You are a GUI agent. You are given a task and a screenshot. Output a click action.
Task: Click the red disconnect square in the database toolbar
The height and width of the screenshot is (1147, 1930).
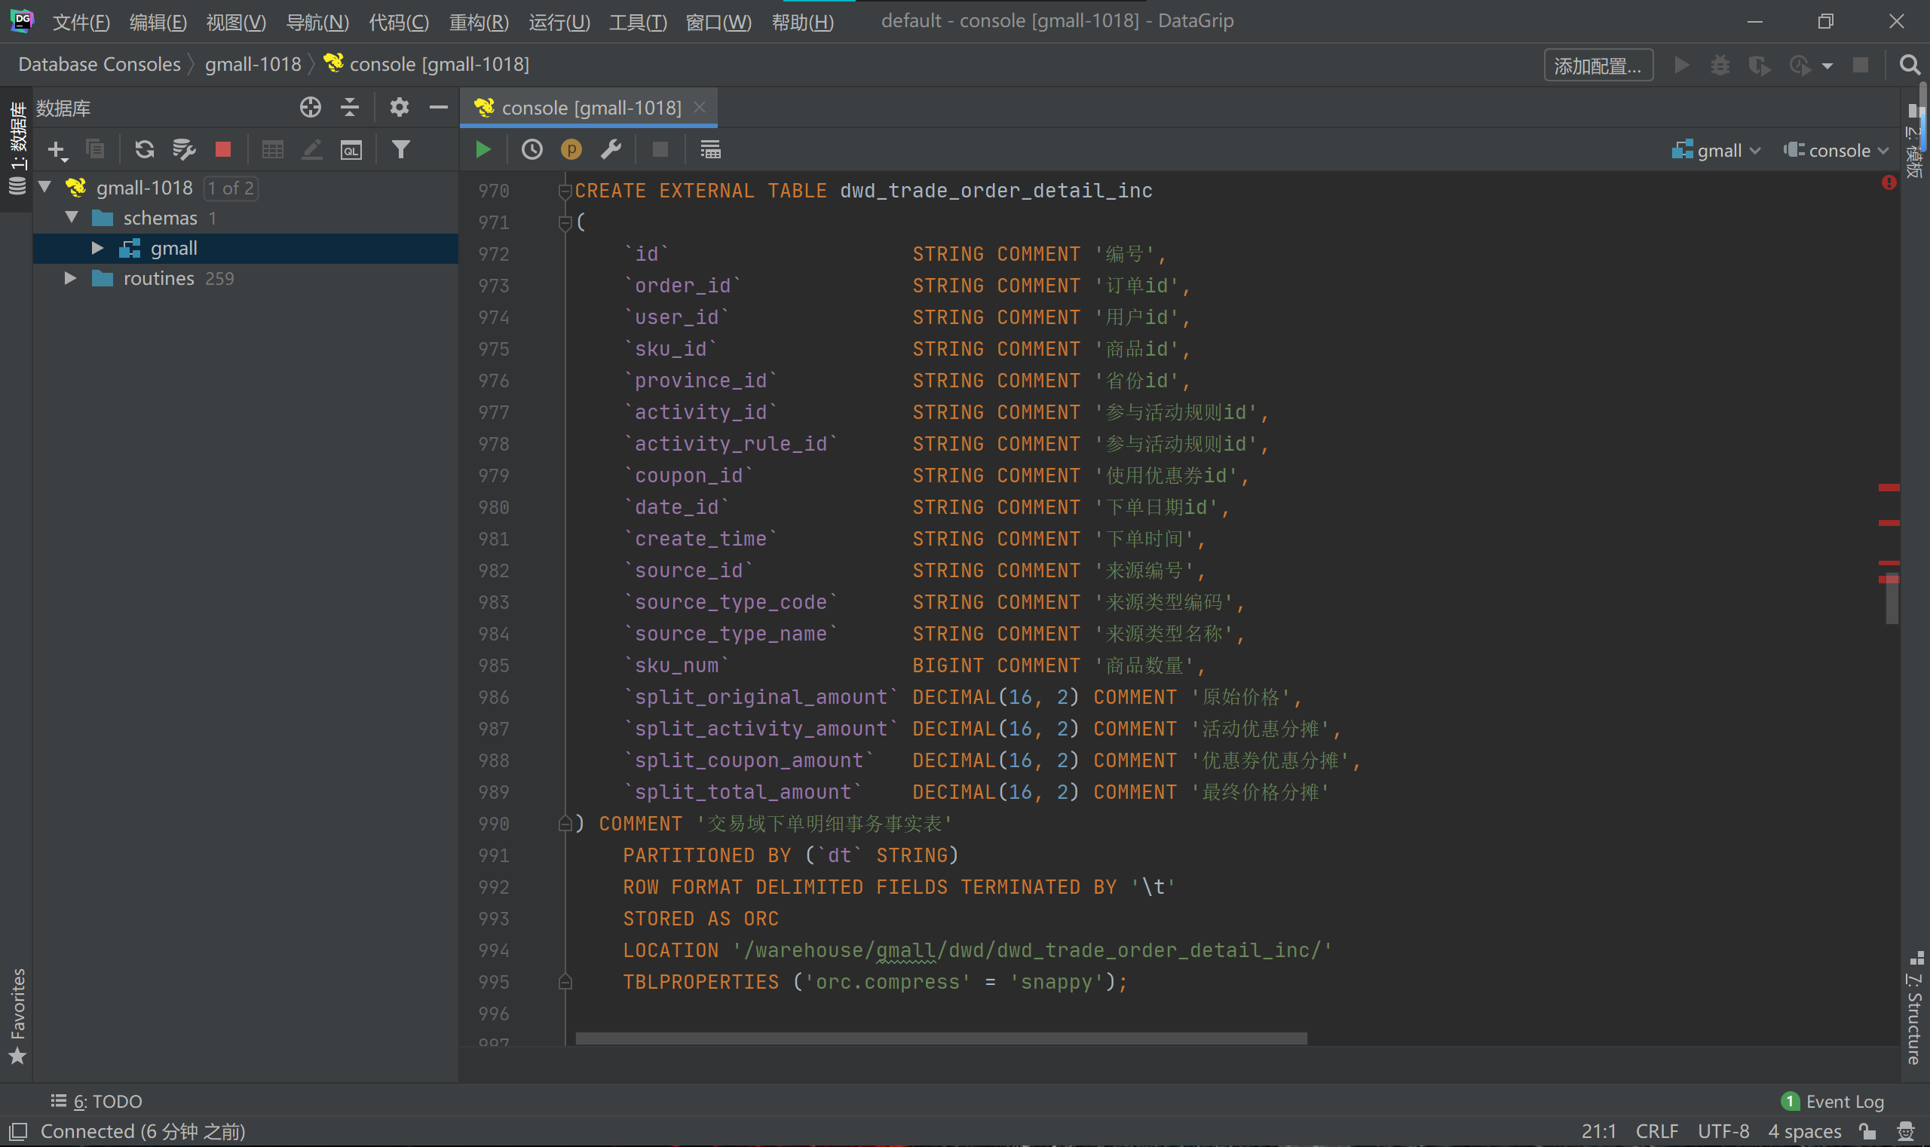point(222,149)
